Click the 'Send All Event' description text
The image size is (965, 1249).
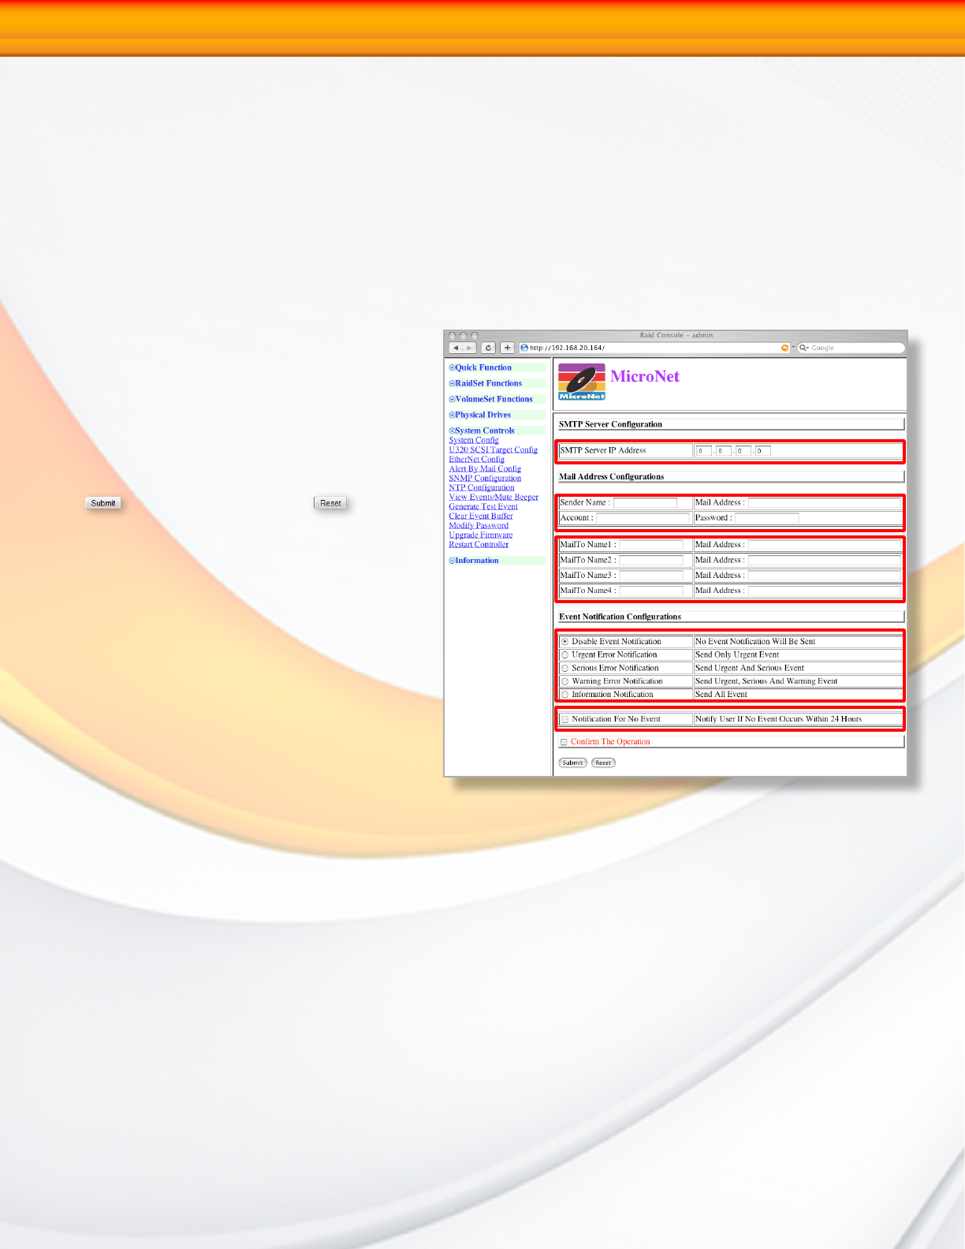click(721, 695)
